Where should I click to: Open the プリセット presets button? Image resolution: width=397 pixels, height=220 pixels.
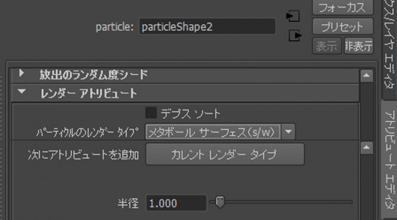pos(343,27)
